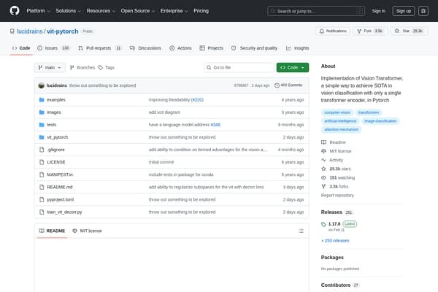This screenshot has height=292, width=438.
Task: Open the pyproject.toml file
Action: pos(61,199)
